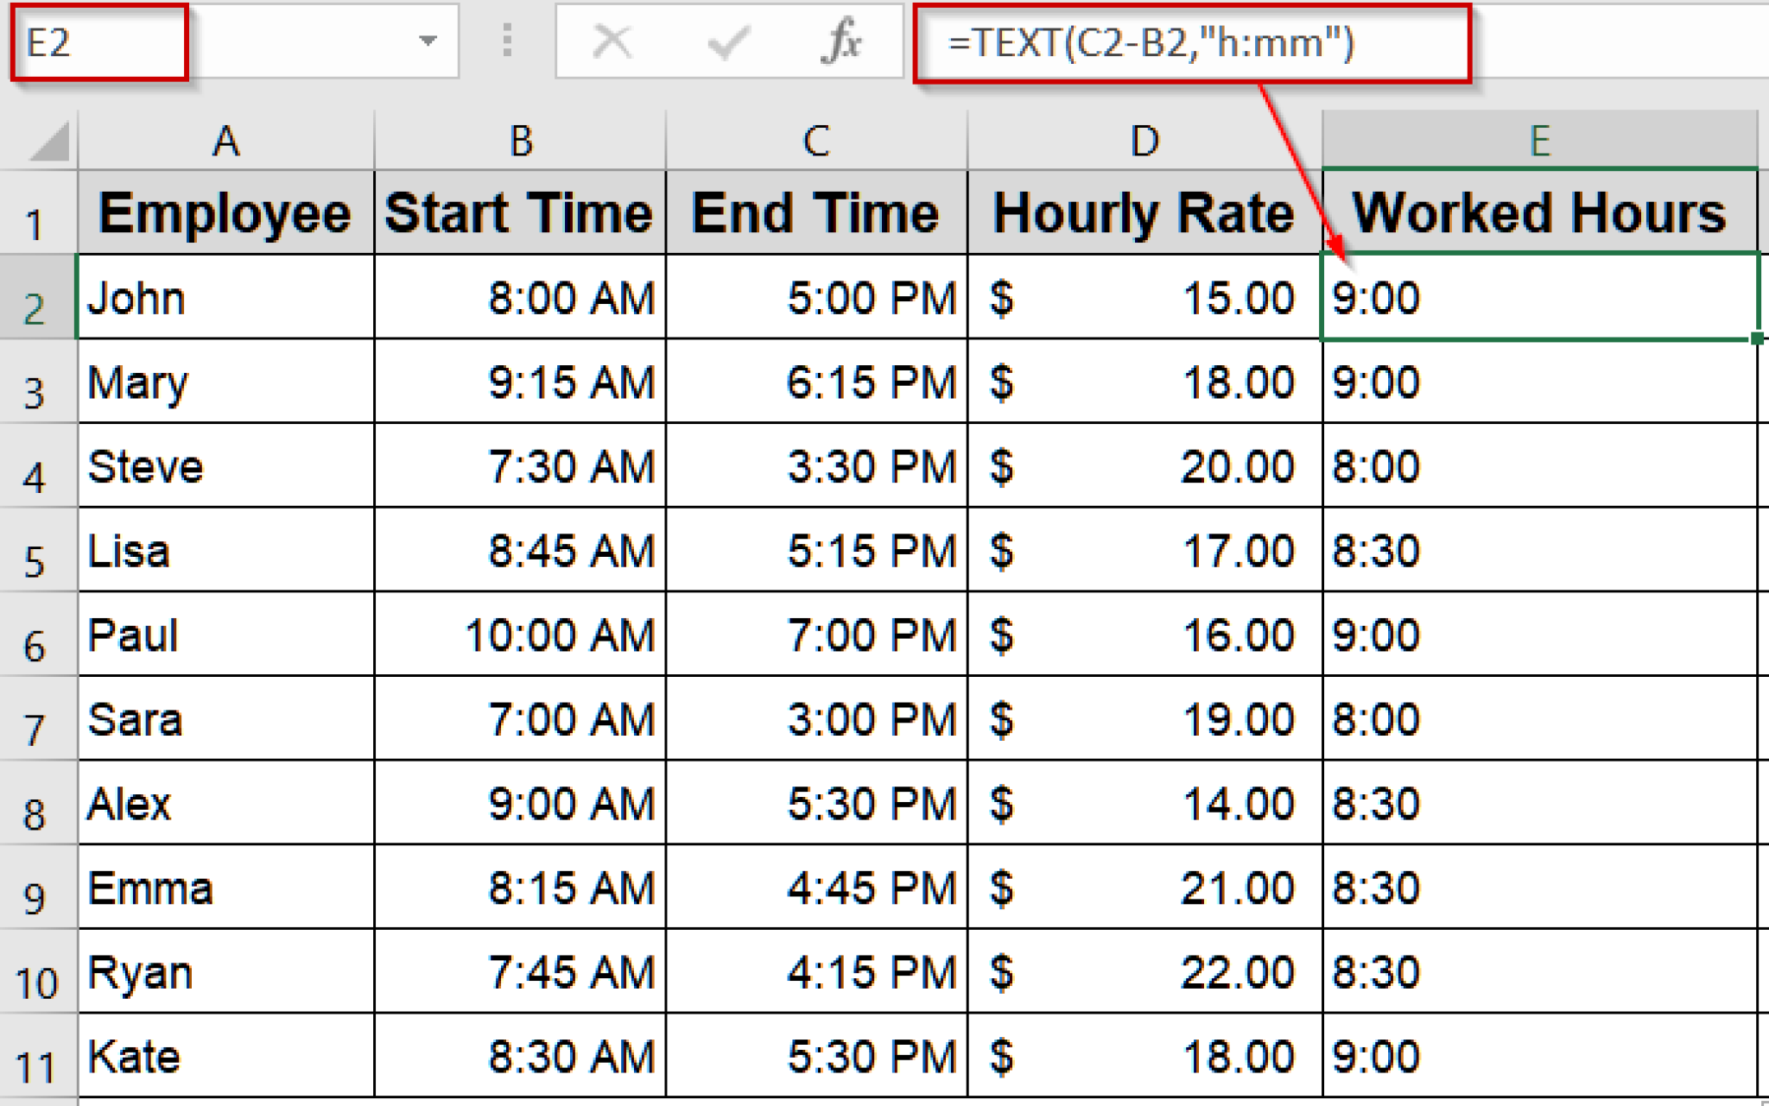
Task: Select the cell containing Lisa
Action: (225, 549)
